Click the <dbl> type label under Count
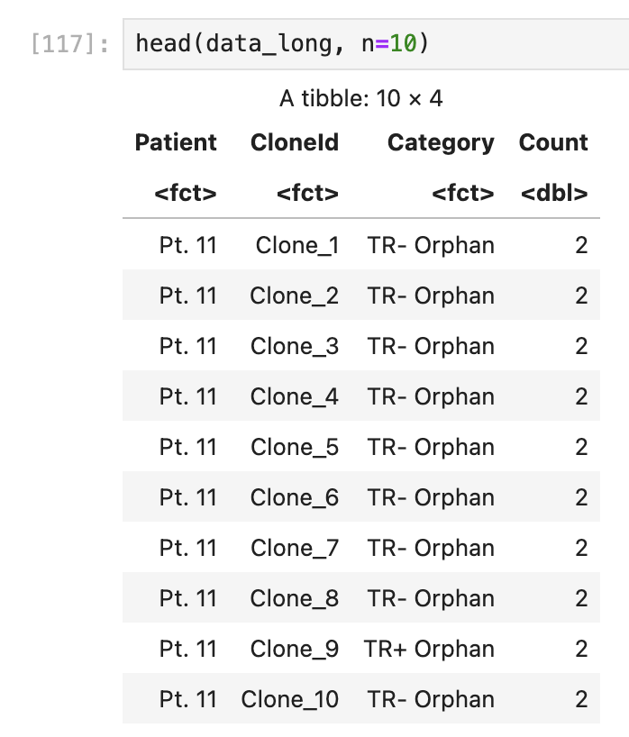This screenshot has width=629, height=737. 554,193
